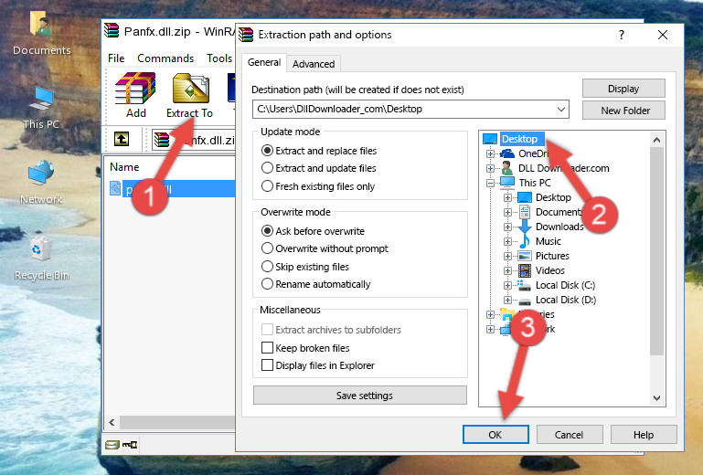This screenshot has height=475, width=703.
Task: Open the Documents desktop icon
Action: coord(41,24)
